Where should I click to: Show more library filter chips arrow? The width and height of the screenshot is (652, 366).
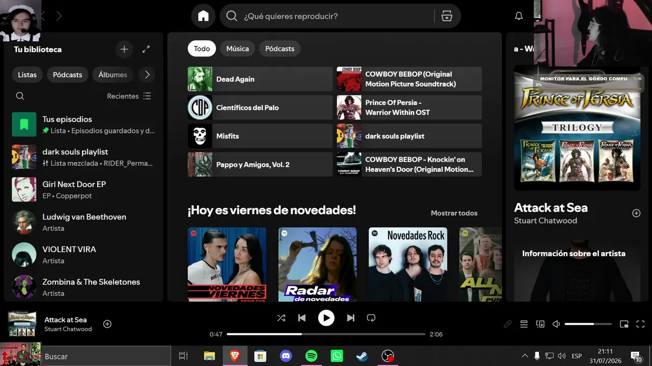point(147,75)
